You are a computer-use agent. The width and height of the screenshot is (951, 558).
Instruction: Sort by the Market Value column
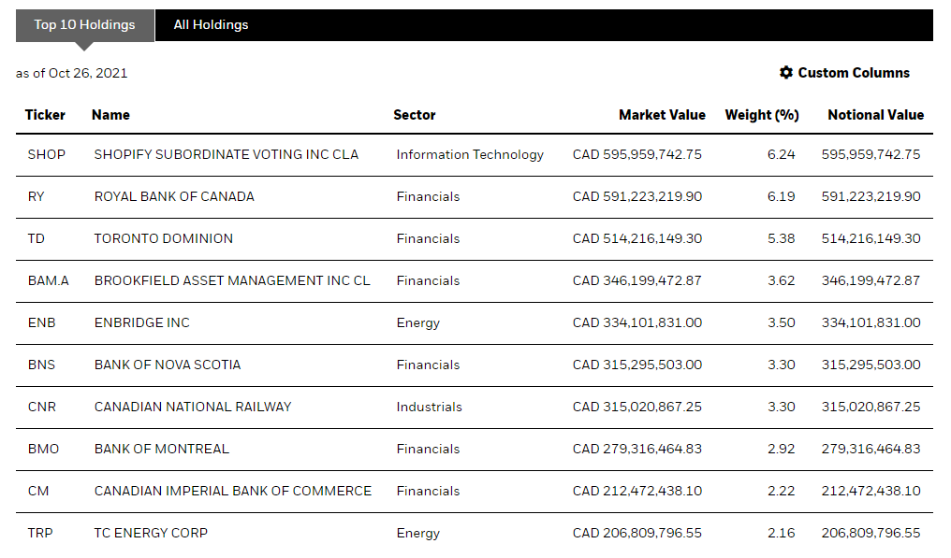[x=662, y=115]
